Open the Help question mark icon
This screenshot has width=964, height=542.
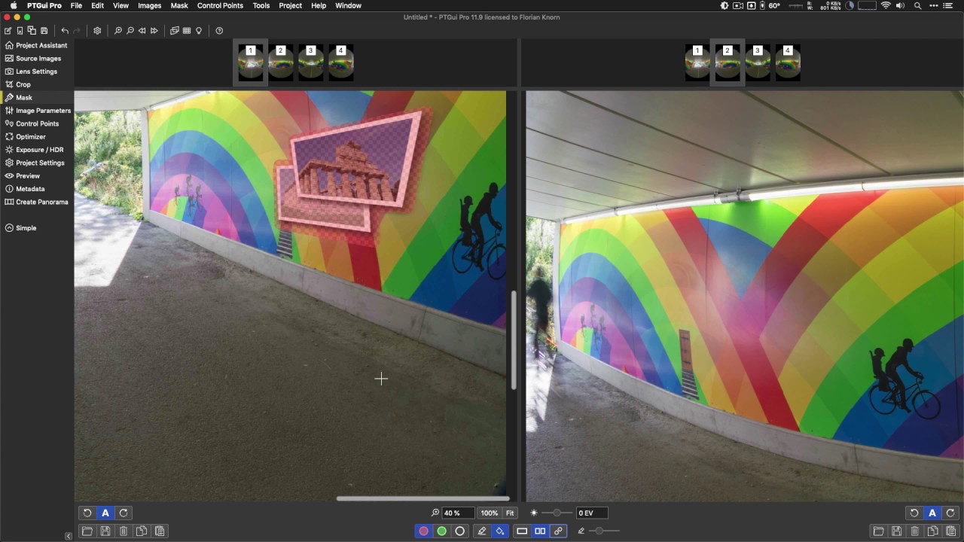[219, 31]
